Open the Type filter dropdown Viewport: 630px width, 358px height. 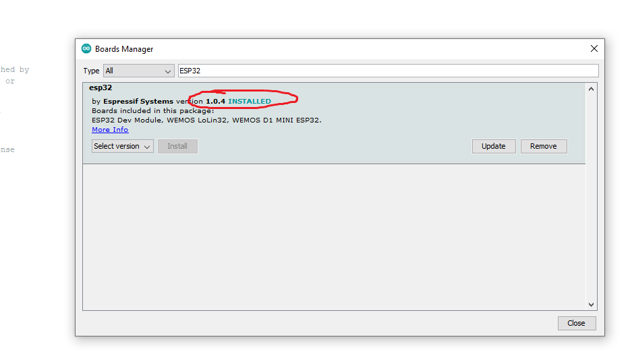(139, 71)
